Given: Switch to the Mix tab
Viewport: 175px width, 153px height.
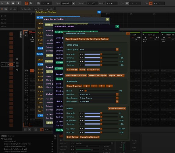Looking at the screenshot, I should point(13,9).
